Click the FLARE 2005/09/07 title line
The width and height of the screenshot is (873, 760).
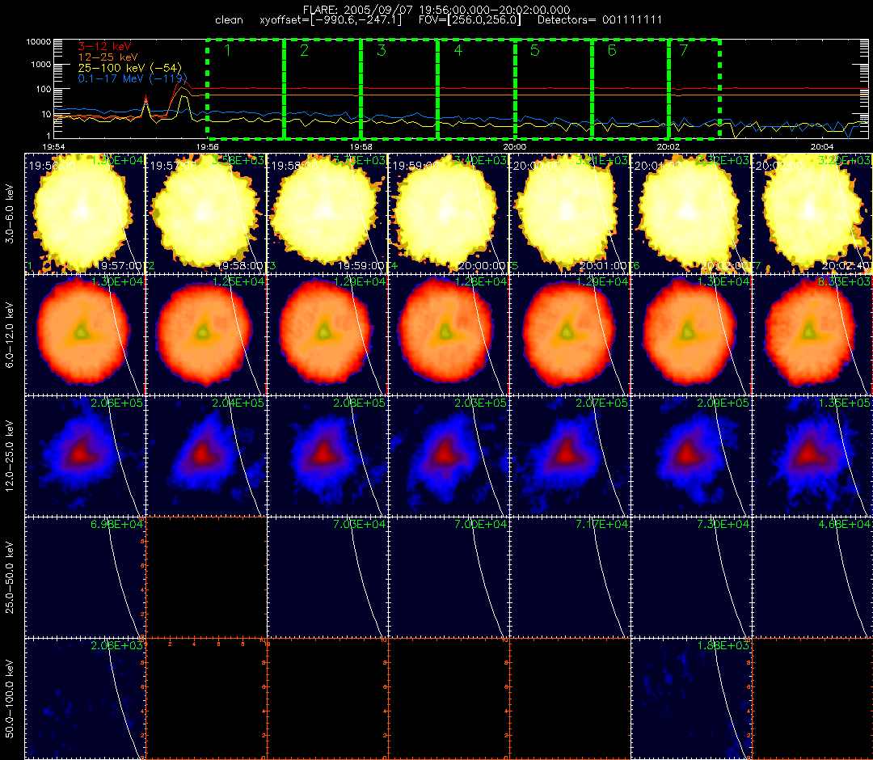coord(436,10)
